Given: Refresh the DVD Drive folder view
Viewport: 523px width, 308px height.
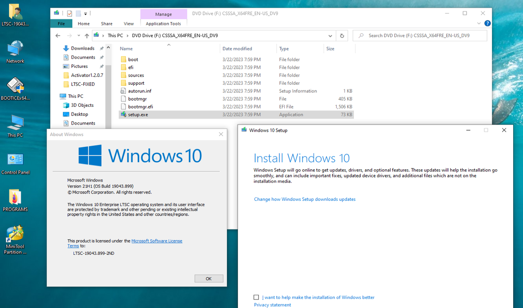Looking at the screenshot, I should 342,36.
